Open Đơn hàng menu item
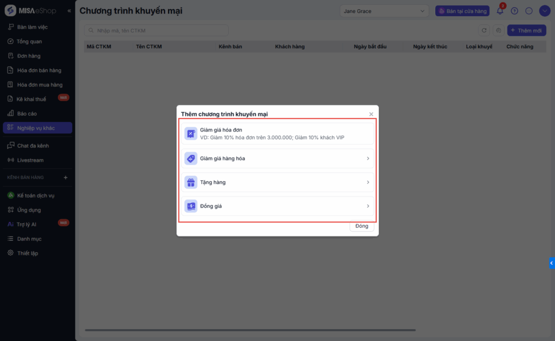The image size is (555, 341). (37, 56)
